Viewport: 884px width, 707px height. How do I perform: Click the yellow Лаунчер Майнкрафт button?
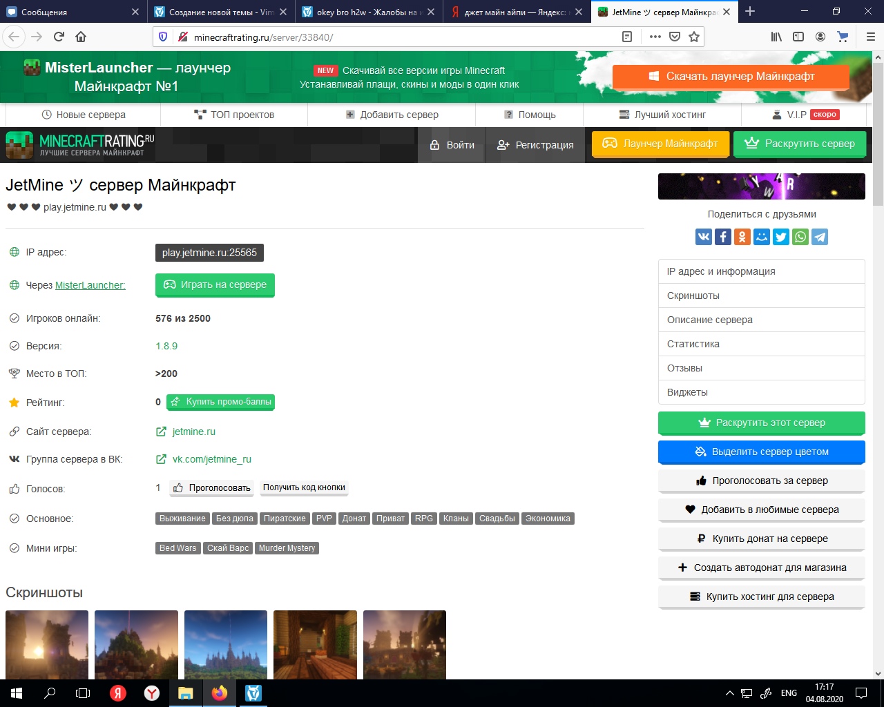[661, 144]
